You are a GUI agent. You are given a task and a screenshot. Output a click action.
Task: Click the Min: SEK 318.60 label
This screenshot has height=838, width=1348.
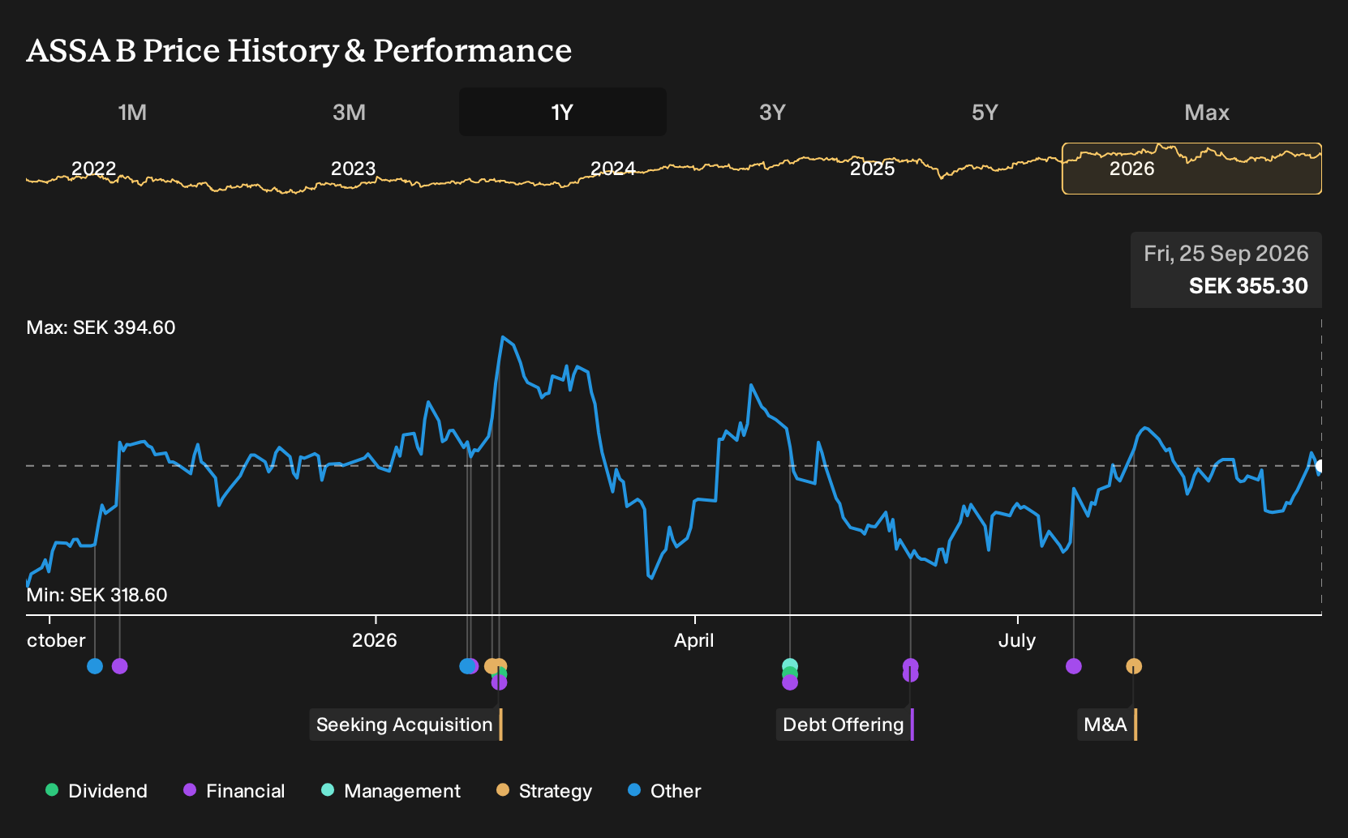[97, 595]
